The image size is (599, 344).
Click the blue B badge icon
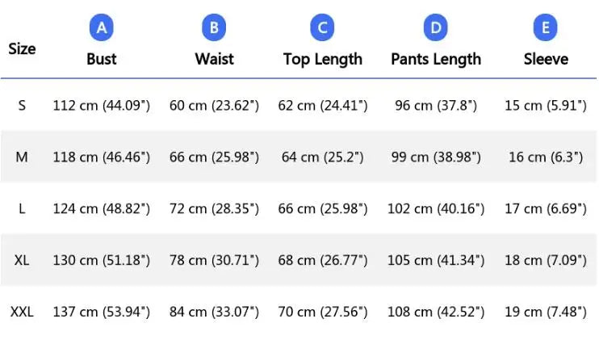coord(213,29)
